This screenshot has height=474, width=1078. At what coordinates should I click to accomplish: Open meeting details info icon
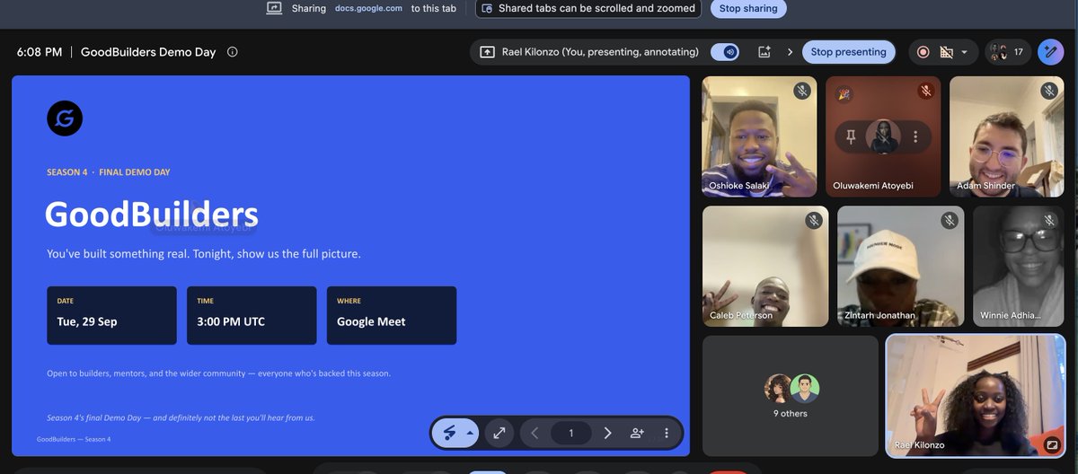click(233, 52)
